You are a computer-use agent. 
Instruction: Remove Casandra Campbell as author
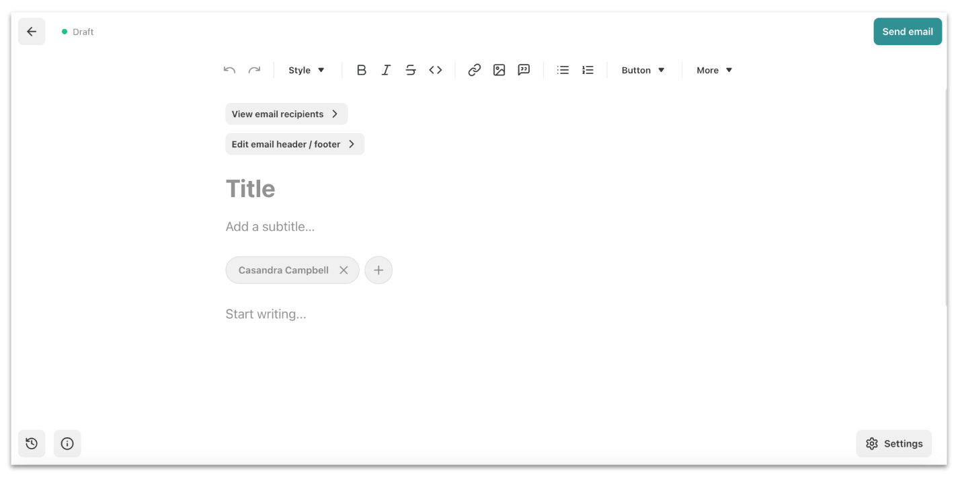[344, 270]
